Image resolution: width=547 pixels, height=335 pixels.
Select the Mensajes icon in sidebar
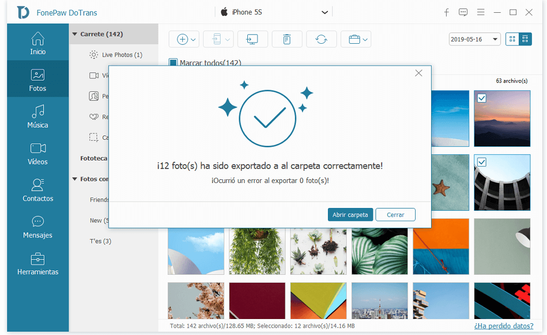click(37, 227)
